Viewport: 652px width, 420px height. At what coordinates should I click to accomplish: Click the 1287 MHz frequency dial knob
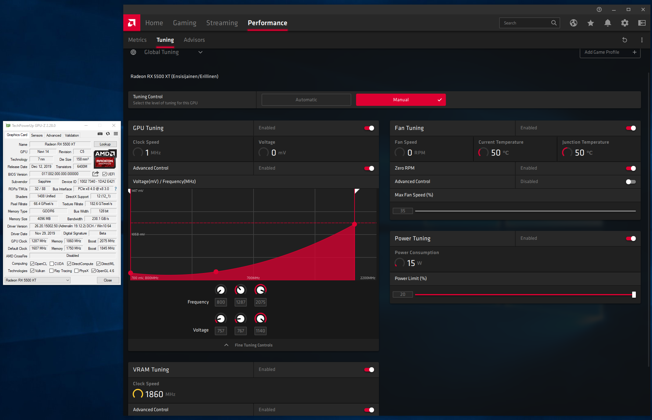pos(241,290)
